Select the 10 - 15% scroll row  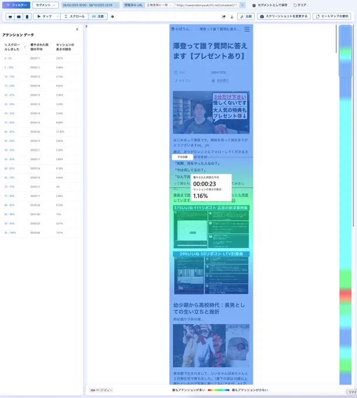click(40, 77)
